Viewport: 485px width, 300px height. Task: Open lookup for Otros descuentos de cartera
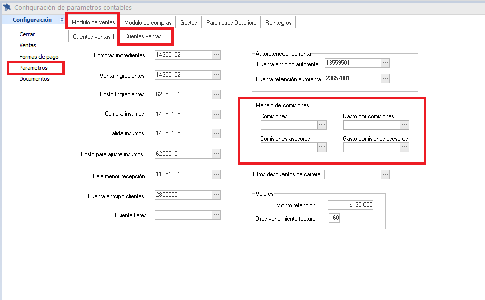385,174
